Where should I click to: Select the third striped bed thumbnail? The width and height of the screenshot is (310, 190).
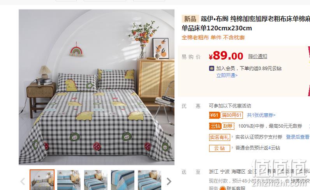(96, 180)
